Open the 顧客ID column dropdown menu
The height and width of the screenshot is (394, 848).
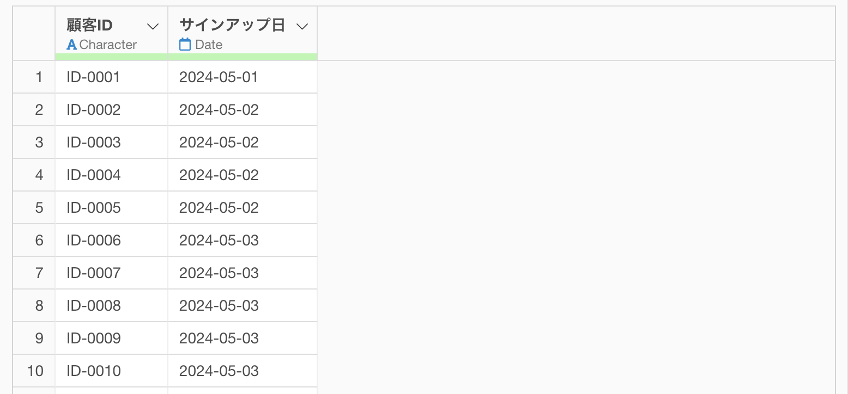pyautogui.click(x=154, y=26)
